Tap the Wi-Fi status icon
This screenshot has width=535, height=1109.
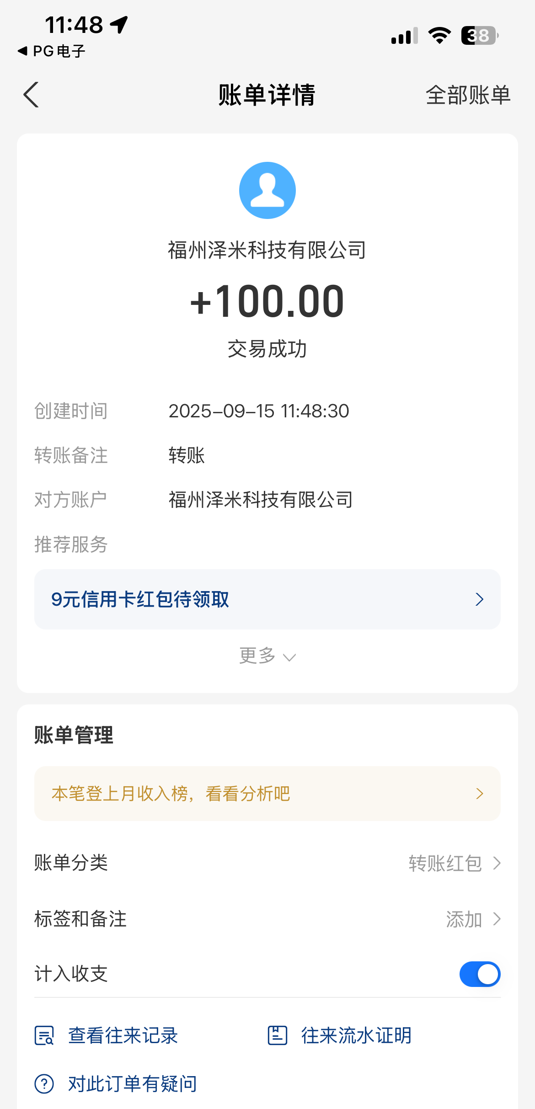point(439,36)
